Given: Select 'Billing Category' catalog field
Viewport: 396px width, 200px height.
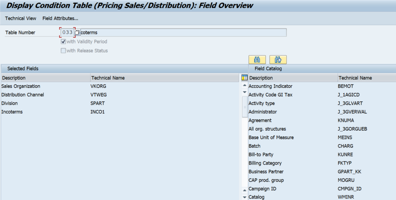Looking at the screenshot, I should click(265, 163).
